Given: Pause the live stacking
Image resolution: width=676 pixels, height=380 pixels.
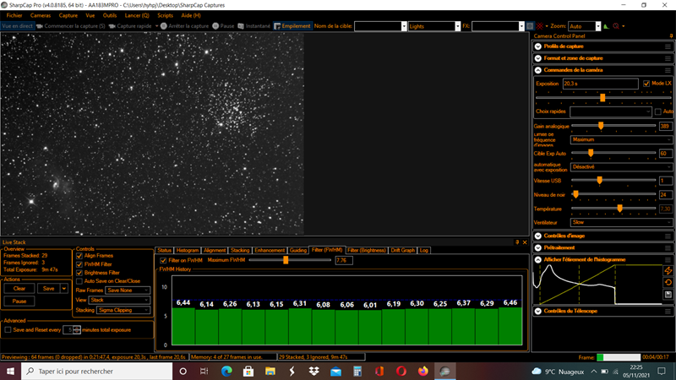Looking at the screenshot, I should [19, 301].
